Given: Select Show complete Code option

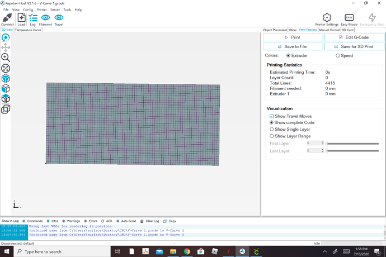Looking at the screenshot, I should pyautogui.click(x=271, y=122).
